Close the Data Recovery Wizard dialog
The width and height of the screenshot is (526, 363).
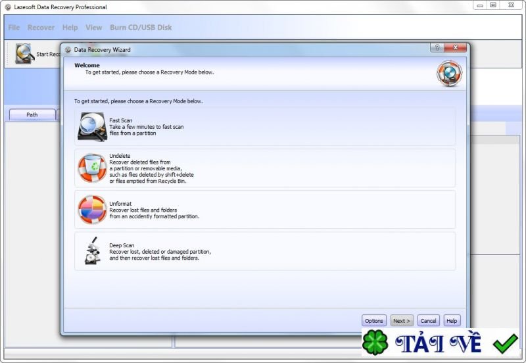tap(455, 47)
